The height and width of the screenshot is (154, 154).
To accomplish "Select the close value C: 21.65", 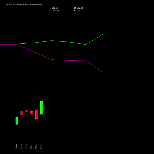I will coord(54,8).
